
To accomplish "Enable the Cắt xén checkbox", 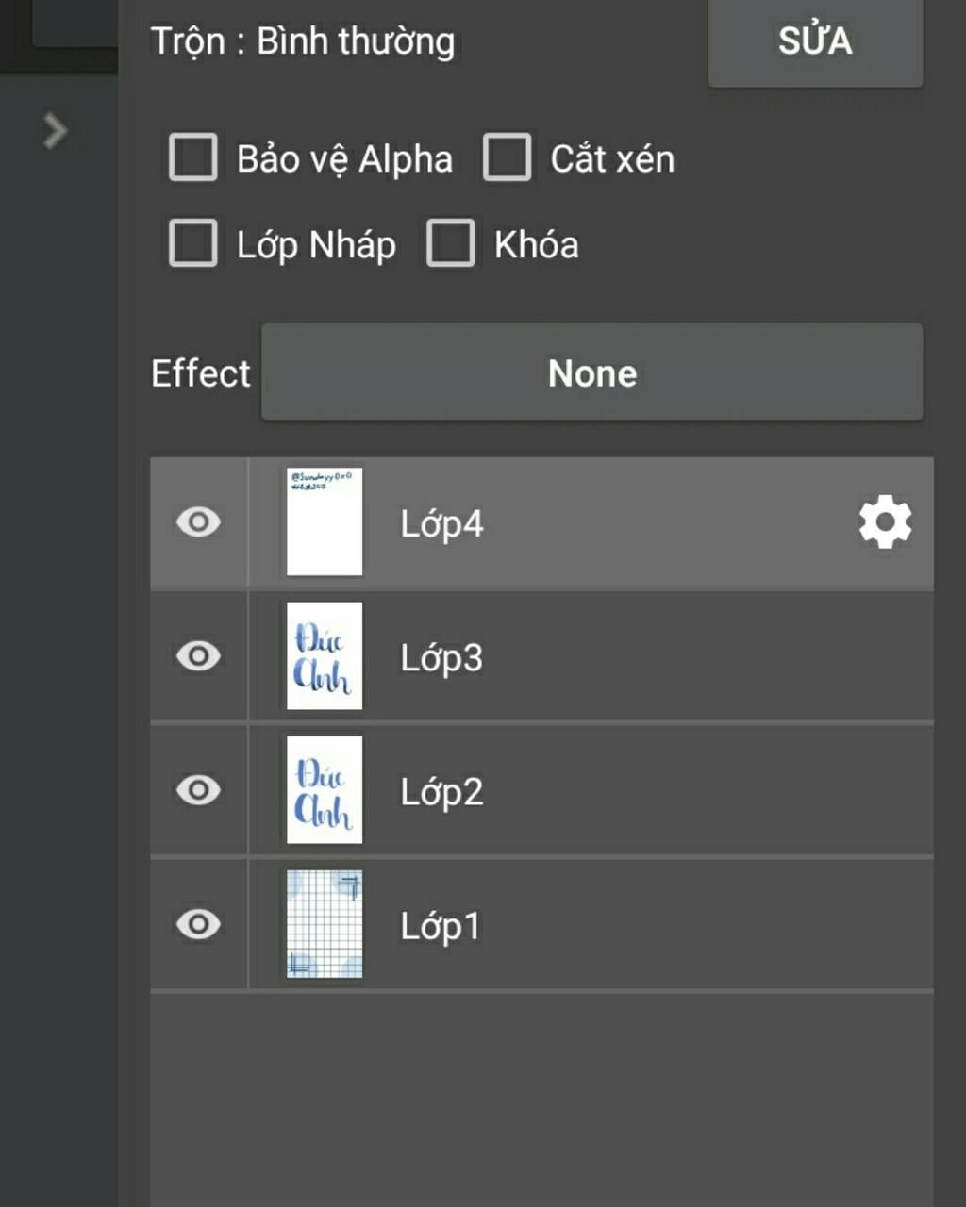I will click(507, 157).
